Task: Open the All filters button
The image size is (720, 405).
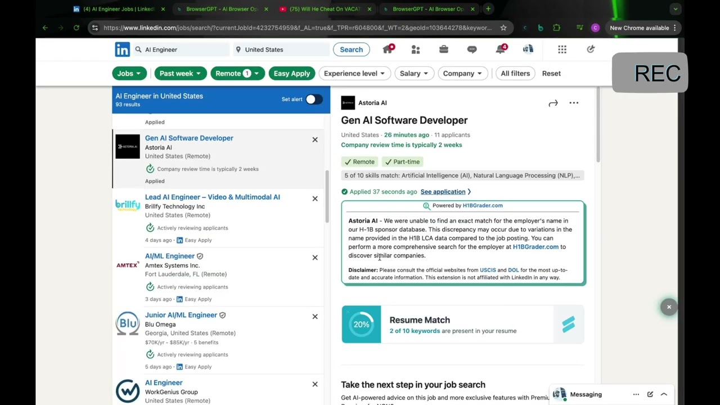Action: click(x=515, y=73)
